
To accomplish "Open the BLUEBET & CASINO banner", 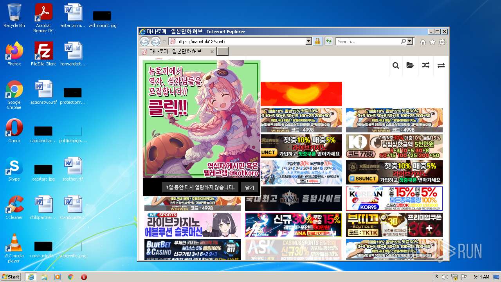I will [x=193, y=249].
